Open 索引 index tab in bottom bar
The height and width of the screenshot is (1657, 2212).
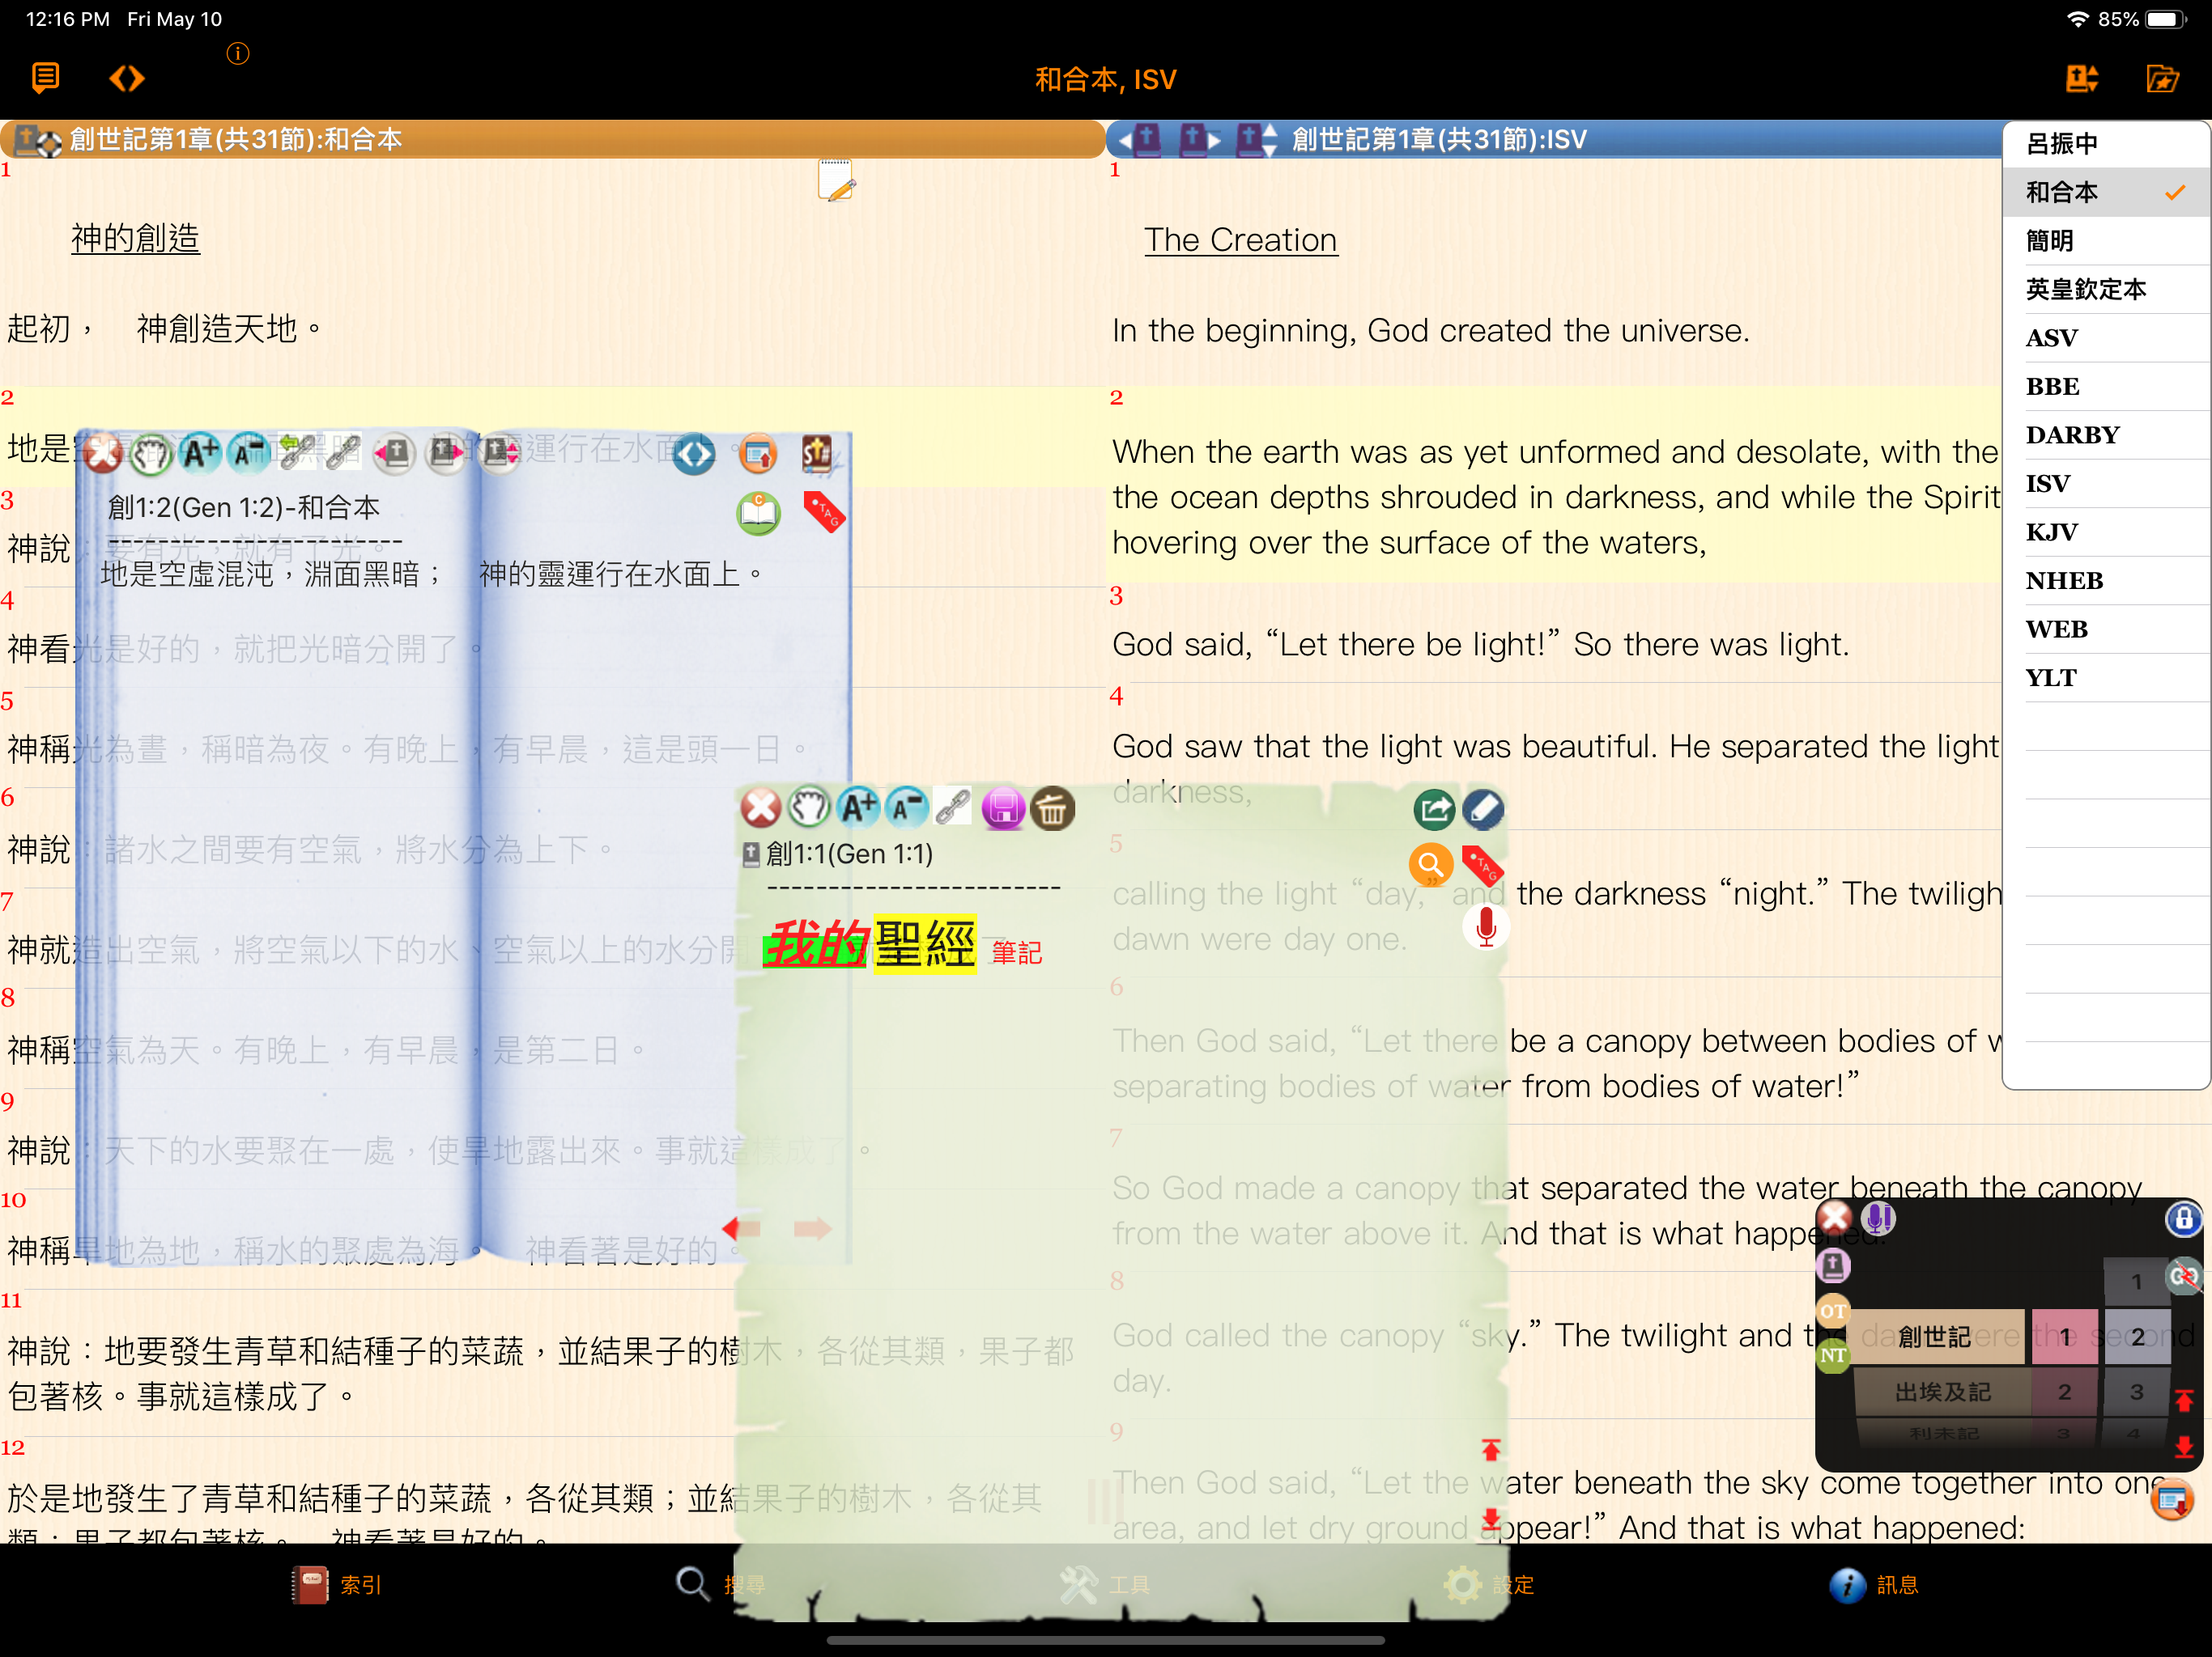tap(337, 1584)
